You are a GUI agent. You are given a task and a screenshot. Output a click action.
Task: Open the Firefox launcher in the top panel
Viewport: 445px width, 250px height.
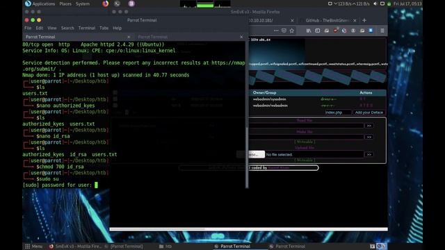tap(106, 3)
